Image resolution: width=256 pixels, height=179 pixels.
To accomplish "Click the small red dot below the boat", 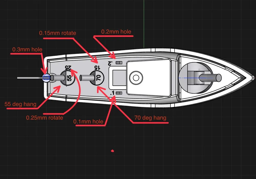I will [x=113, y=151].
